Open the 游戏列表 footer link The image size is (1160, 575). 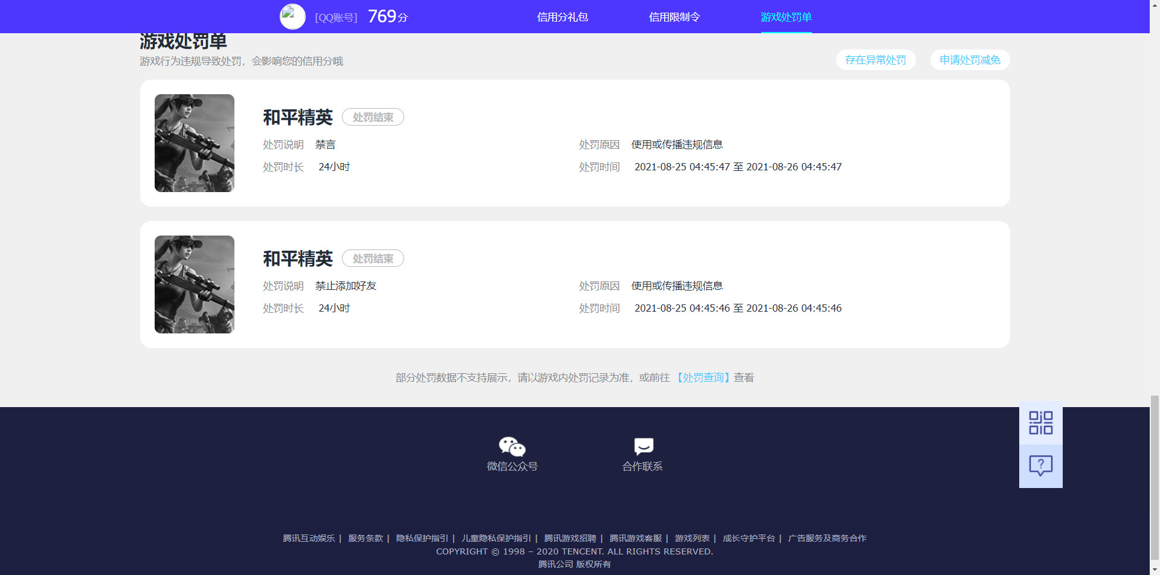pos(692,538)
